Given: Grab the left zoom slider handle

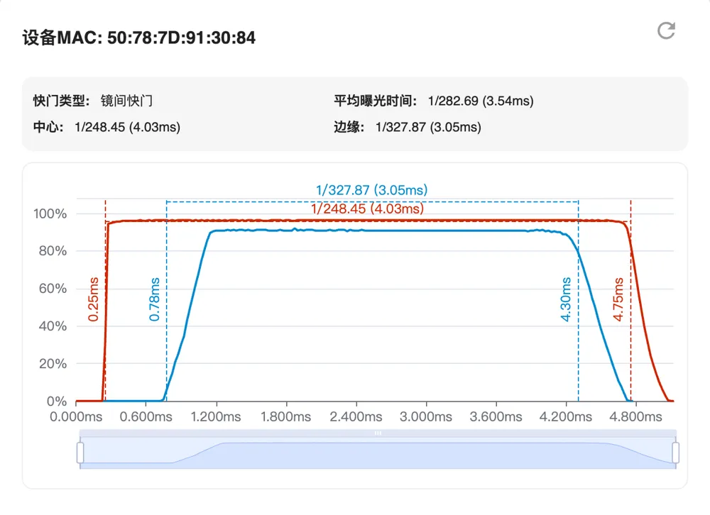Looking at the screenshot, I should point(80,453).
